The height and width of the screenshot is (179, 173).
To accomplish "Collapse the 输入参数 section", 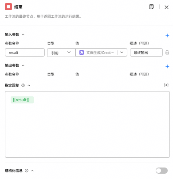I will pos(23,34).
